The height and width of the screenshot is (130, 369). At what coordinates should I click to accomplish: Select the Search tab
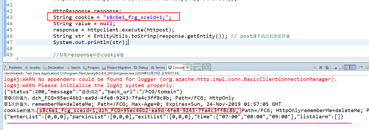73,68
